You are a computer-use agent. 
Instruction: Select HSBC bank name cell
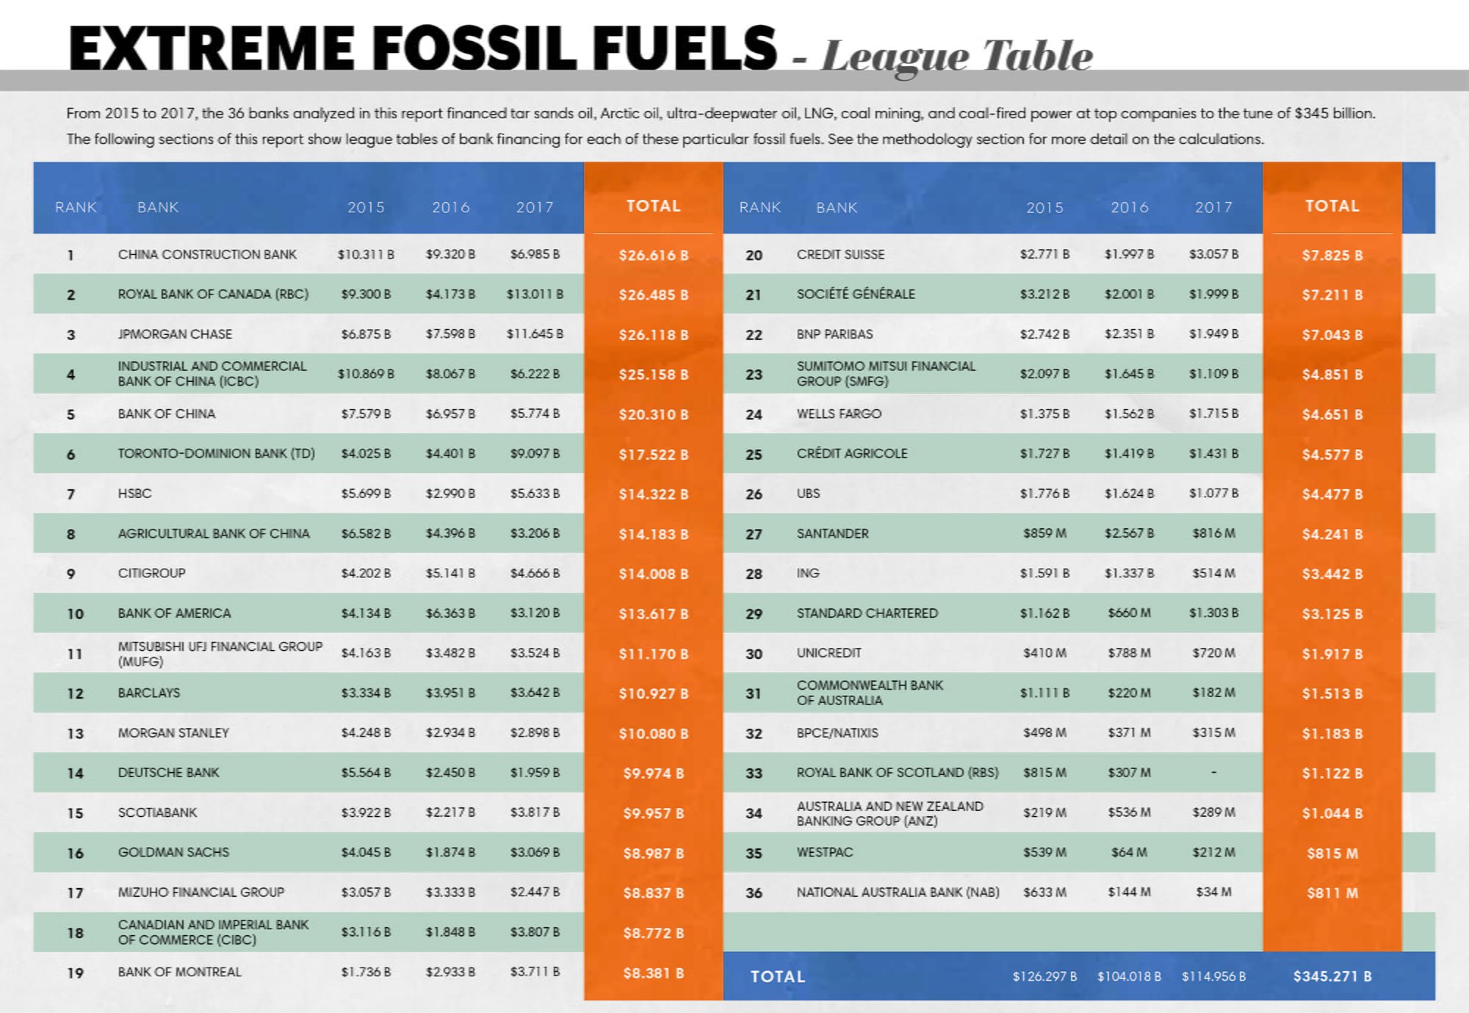(135, 494)
